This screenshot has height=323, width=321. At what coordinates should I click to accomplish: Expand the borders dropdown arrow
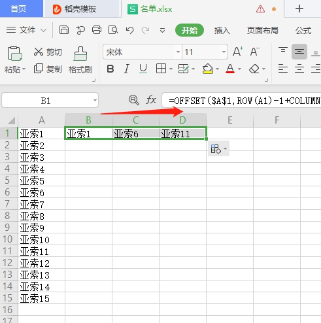pyautogui.click(x=171, y=69)
